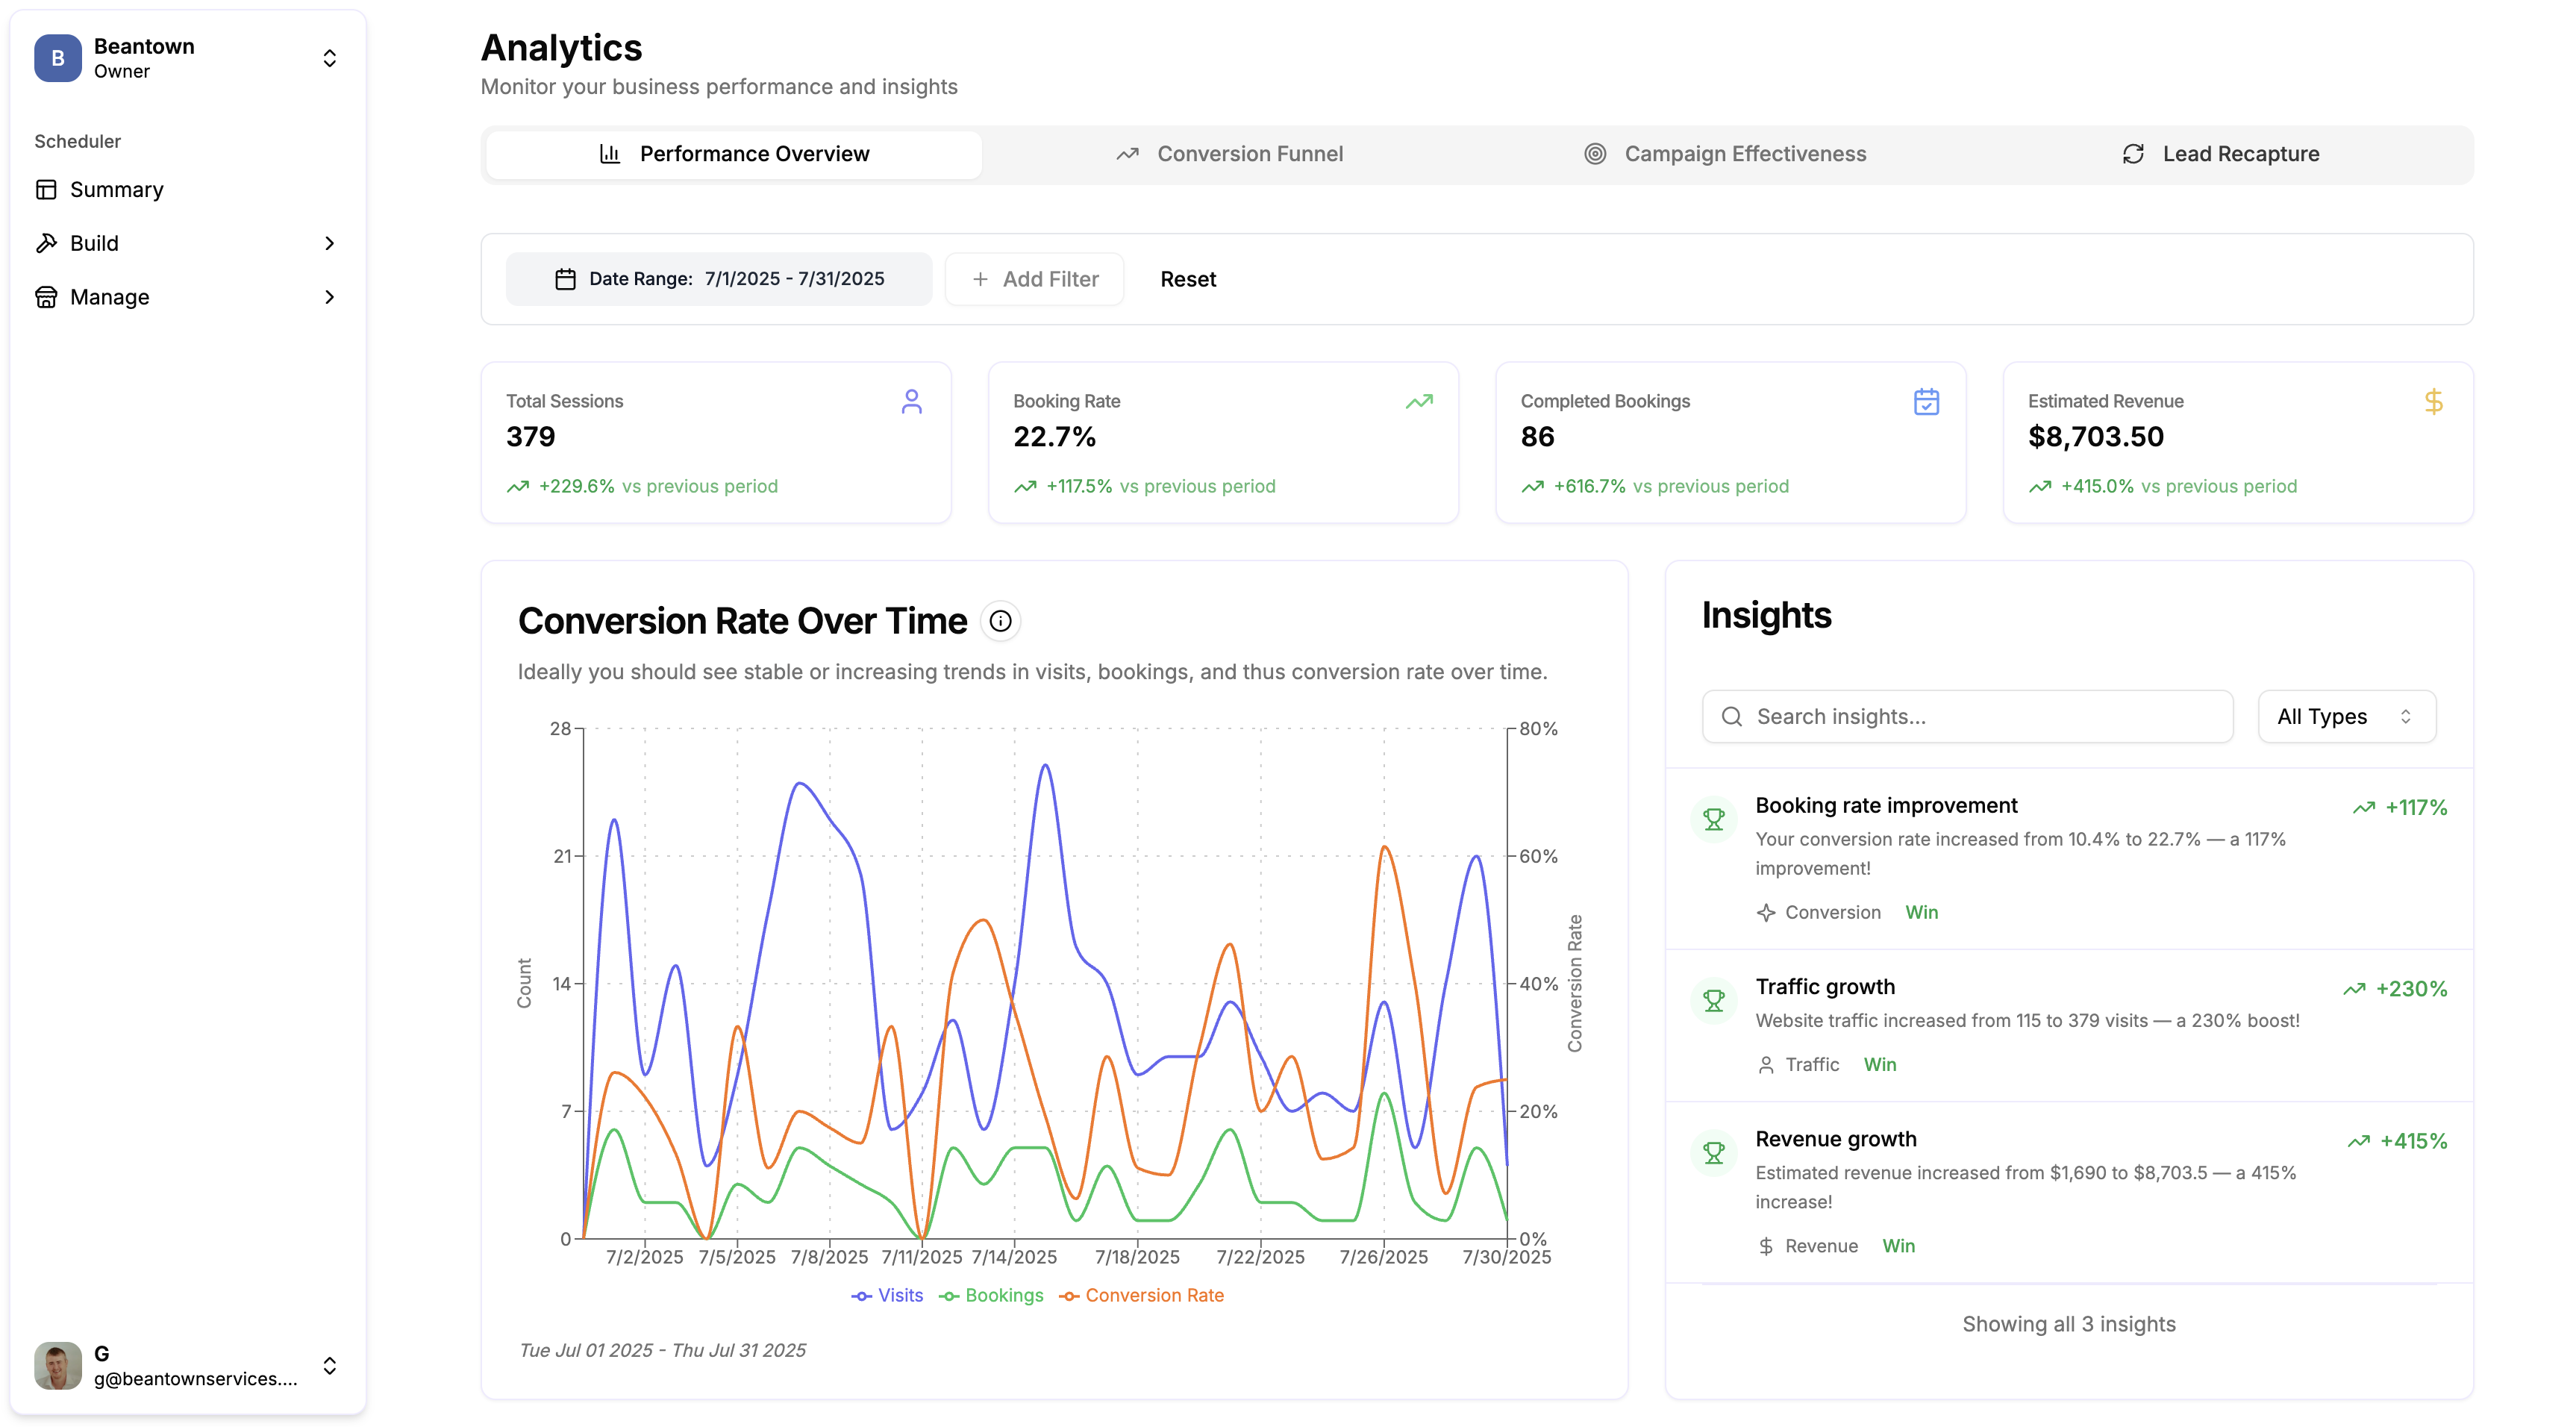Click the trophy icon on Traffic growth insight
Image resolution: width=2576 pixels, height=1427 pixels.
1713,999
